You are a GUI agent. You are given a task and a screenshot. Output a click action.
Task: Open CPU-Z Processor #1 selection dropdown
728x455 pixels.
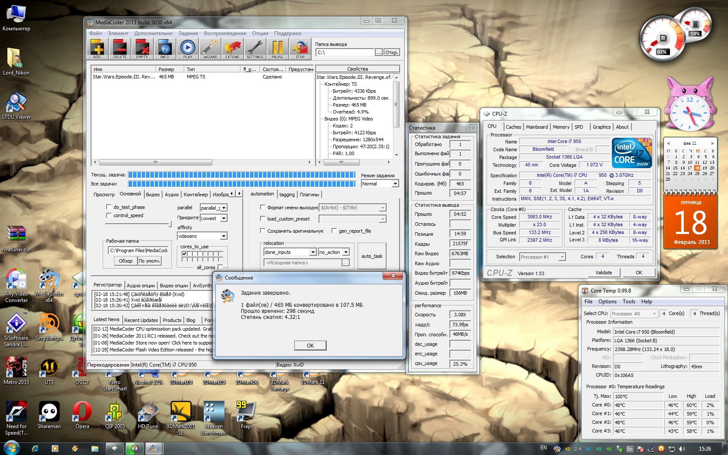click(543, 257)
